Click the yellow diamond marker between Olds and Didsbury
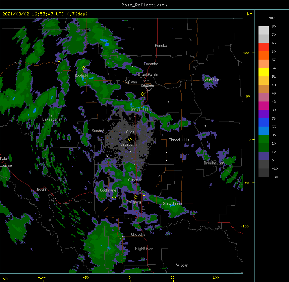Image resolution: width=289 pixels, height=282 pixels. [x=130, y=139]
